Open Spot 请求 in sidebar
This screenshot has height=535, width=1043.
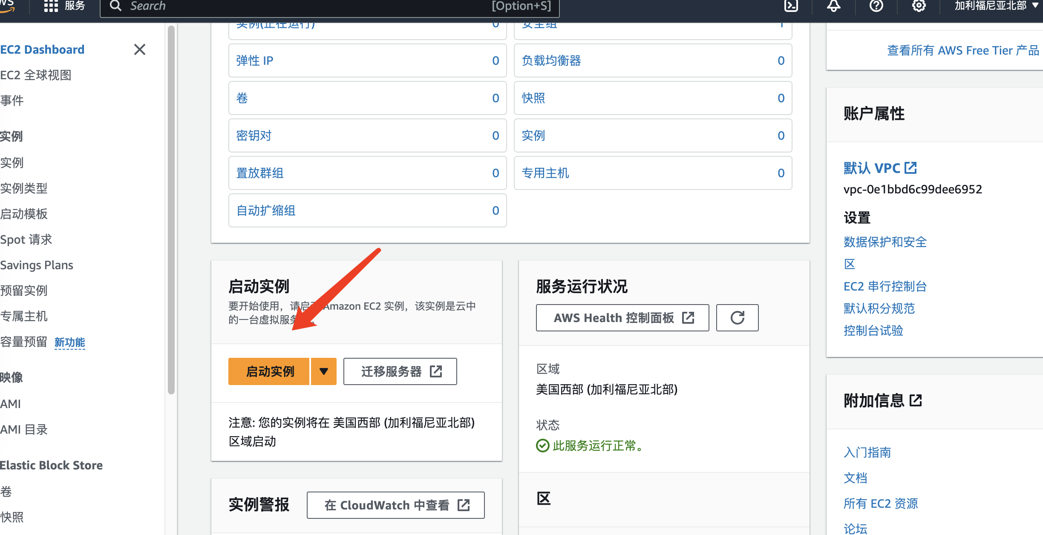(26, 239)
